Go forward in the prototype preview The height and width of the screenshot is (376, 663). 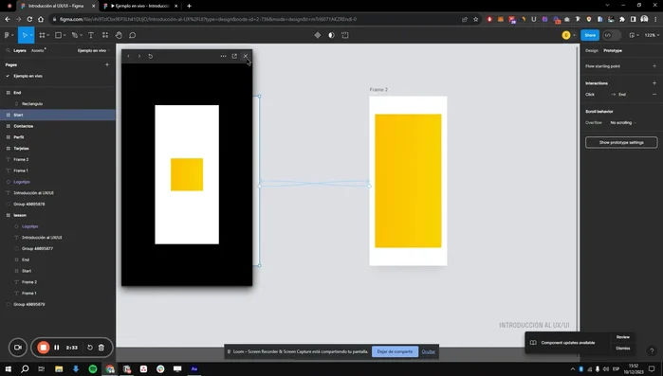coord(139,56)
